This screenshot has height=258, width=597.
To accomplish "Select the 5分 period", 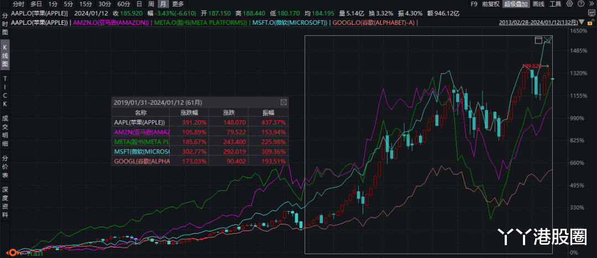I will point(68,4).
